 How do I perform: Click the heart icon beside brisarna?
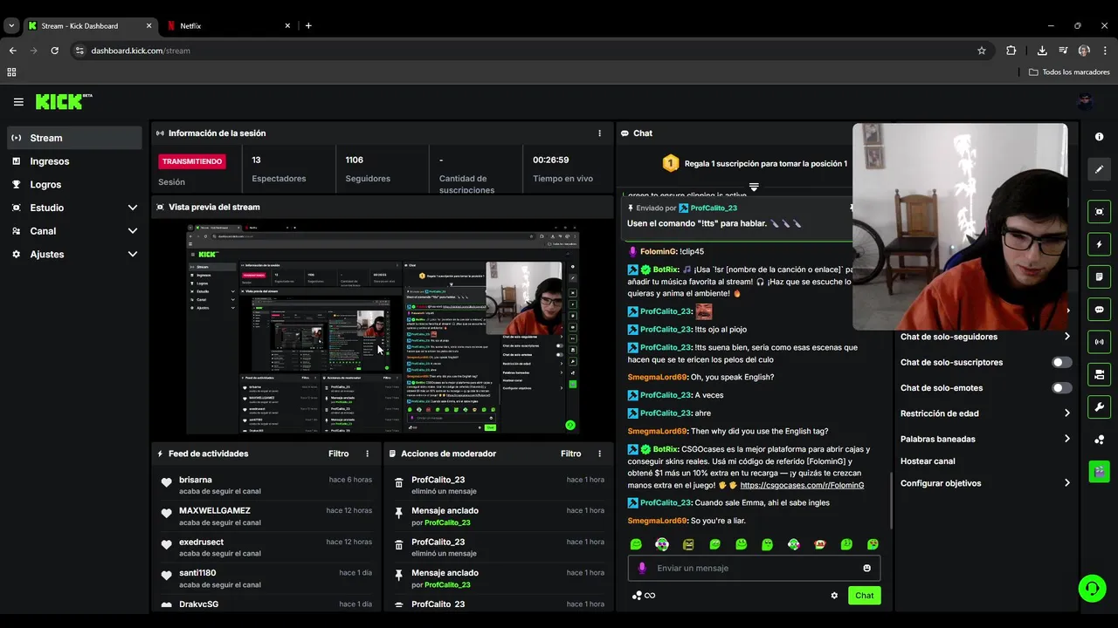tap(166, 483)
